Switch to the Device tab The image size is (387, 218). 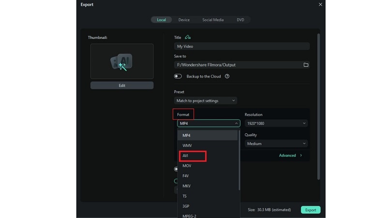point(184,20)
